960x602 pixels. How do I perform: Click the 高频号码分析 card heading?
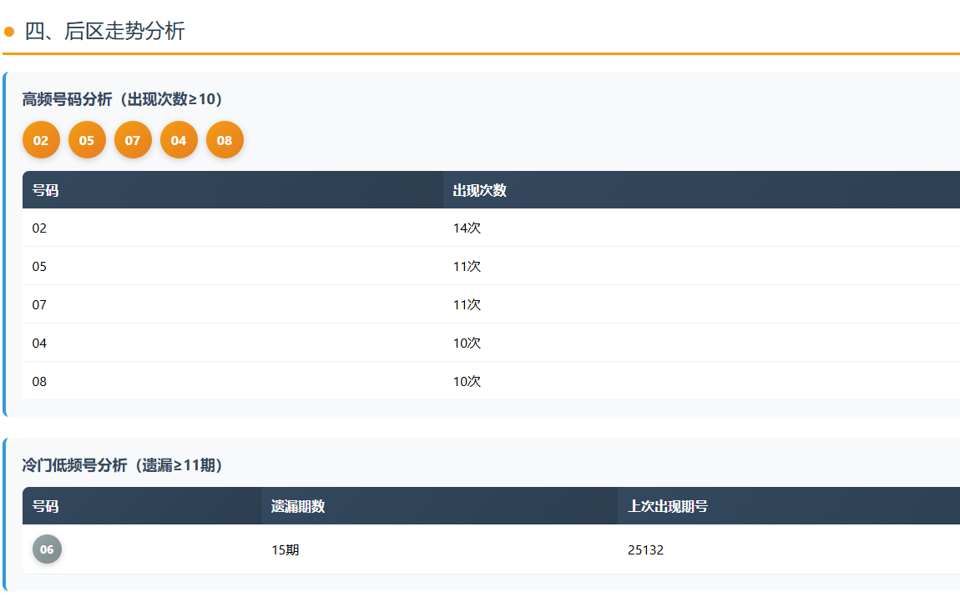[x=123, y=99]
